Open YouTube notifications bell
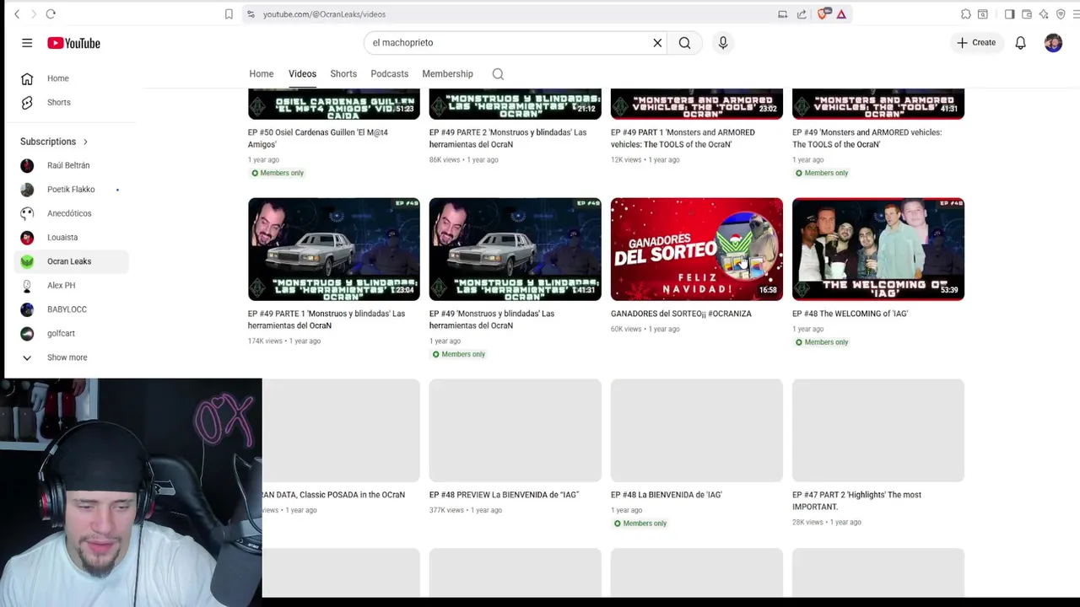1080x607 pixels. tap(1020, 43)
